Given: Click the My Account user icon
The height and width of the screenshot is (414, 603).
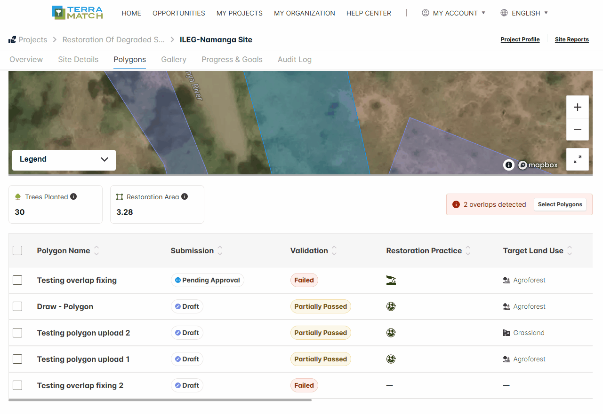Looking at the screenshot, I should tap(426, 13).
